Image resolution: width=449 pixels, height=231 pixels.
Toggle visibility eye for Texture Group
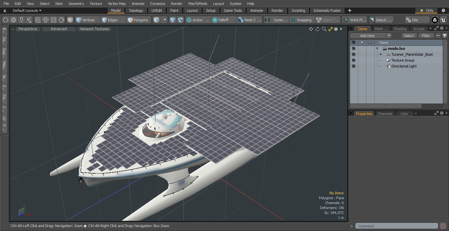(x=353, y=60)
